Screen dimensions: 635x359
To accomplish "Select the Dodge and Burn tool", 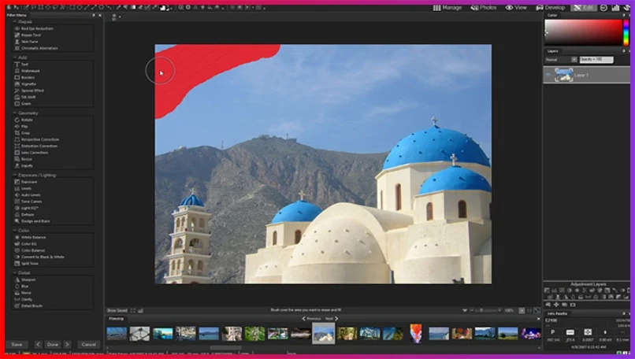I will click(x=32, y=221).
